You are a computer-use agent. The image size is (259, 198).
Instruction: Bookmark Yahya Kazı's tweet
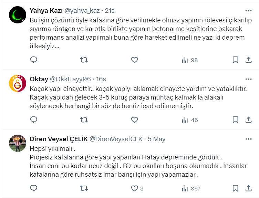click(x=235, y=60)
